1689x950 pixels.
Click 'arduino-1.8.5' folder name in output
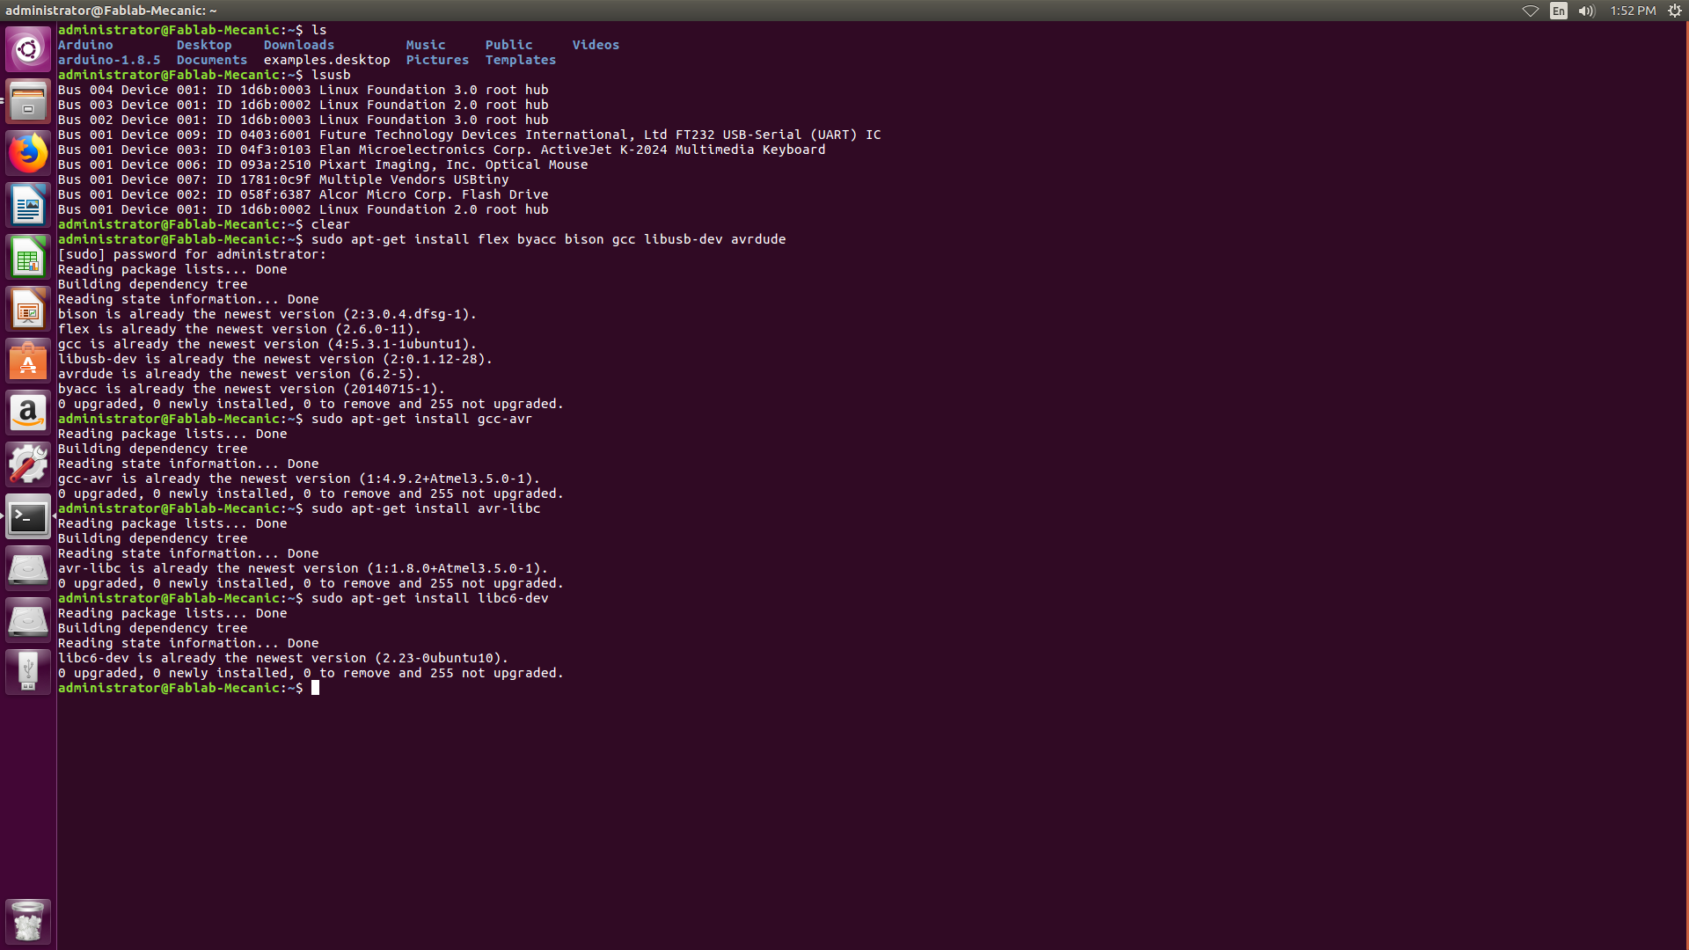(x=109, y=60)
